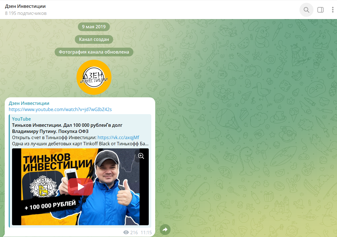
Task: Open the video title about Тиньков Инвестиции
Action: click(x=67, y=128)
